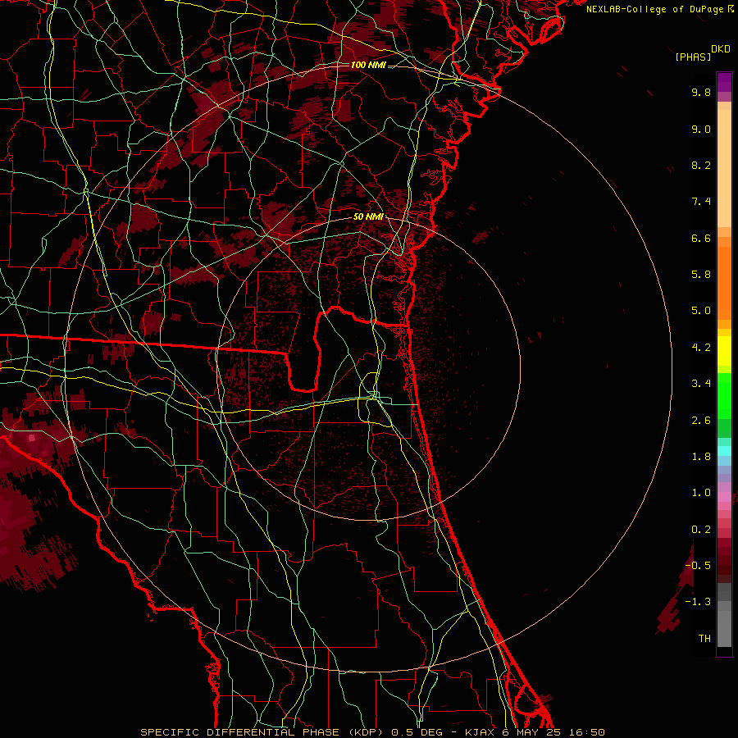Click the 8.2 value on color scale

[x=701, y=165]
